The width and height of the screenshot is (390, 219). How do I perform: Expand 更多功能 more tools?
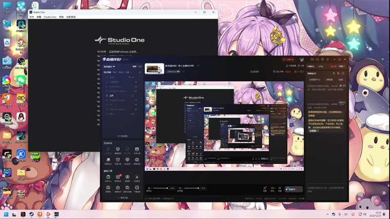pos(123,198)
